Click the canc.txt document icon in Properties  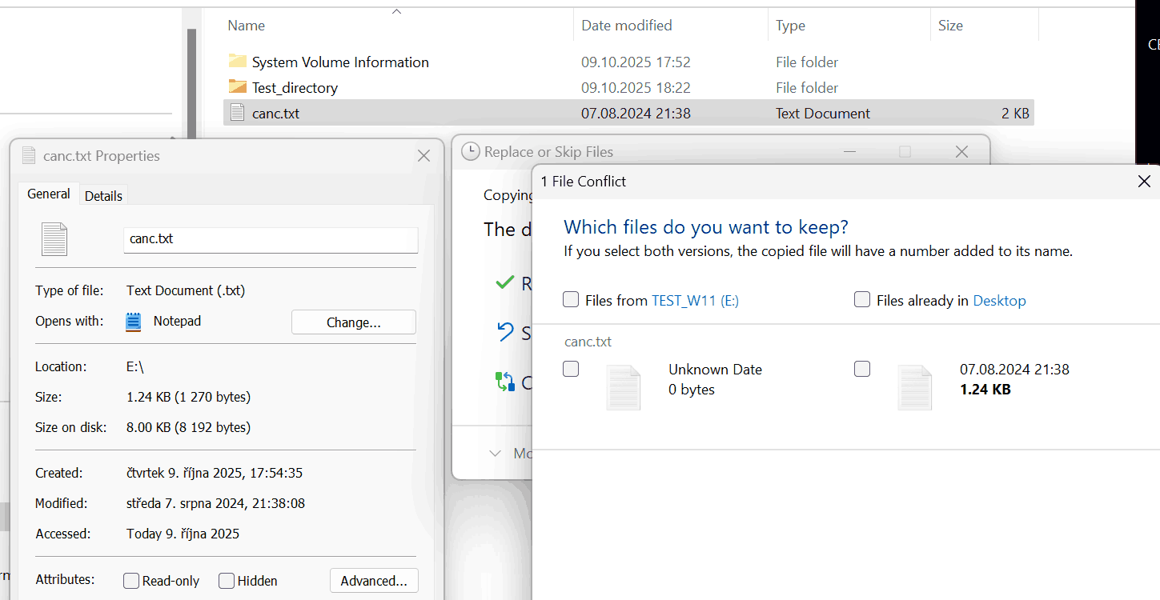(54, 239)
